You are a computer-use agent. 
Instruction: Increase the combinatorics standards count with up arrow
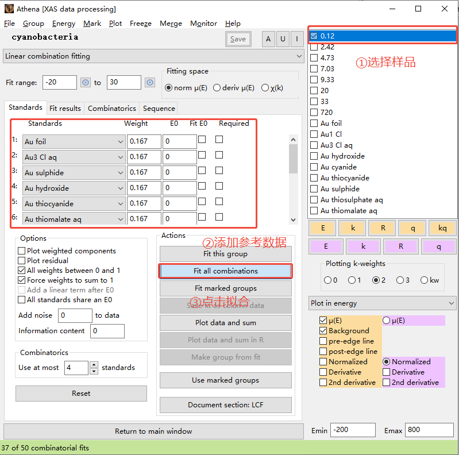click(94, 365)
